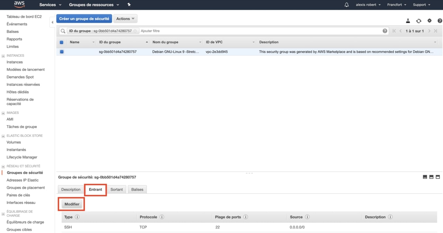Open Paires de clés
This screenshot has height=233, width=443.
pyautogui.click(x=18, y=195)
